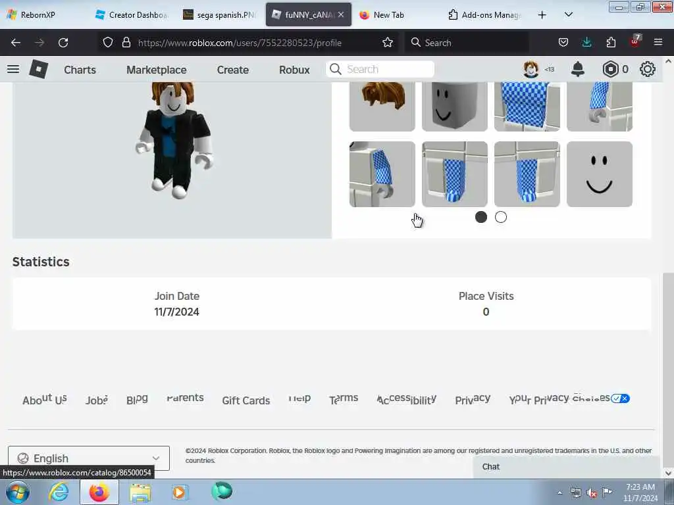Click the page vertical scrollbar
Screen dimensions: 674x505
coord(668,370)
